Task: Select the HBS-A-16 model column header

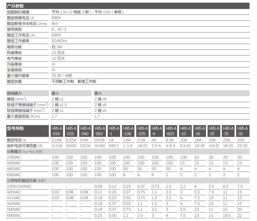Action: coord(200,131)
